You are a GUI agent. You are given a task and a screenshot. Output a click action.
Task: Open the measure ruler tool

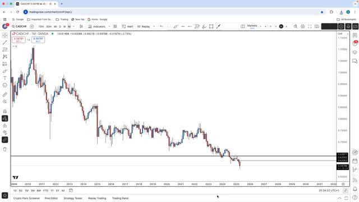(x=5, y=94)
